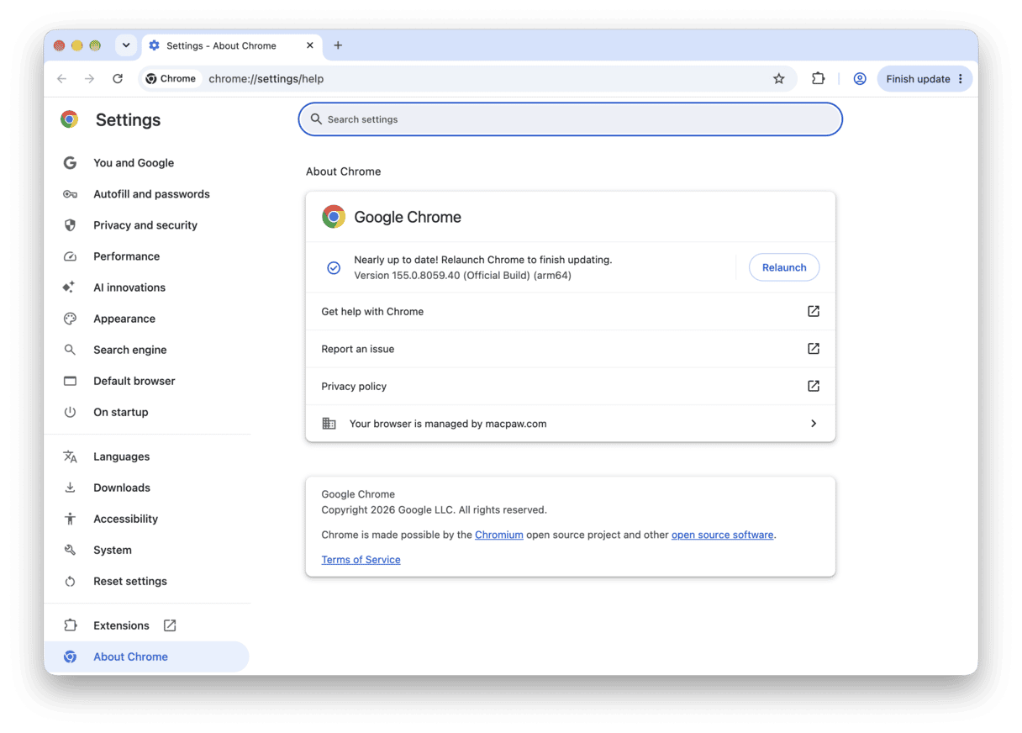Click the Search settings field

click(570, 119)
